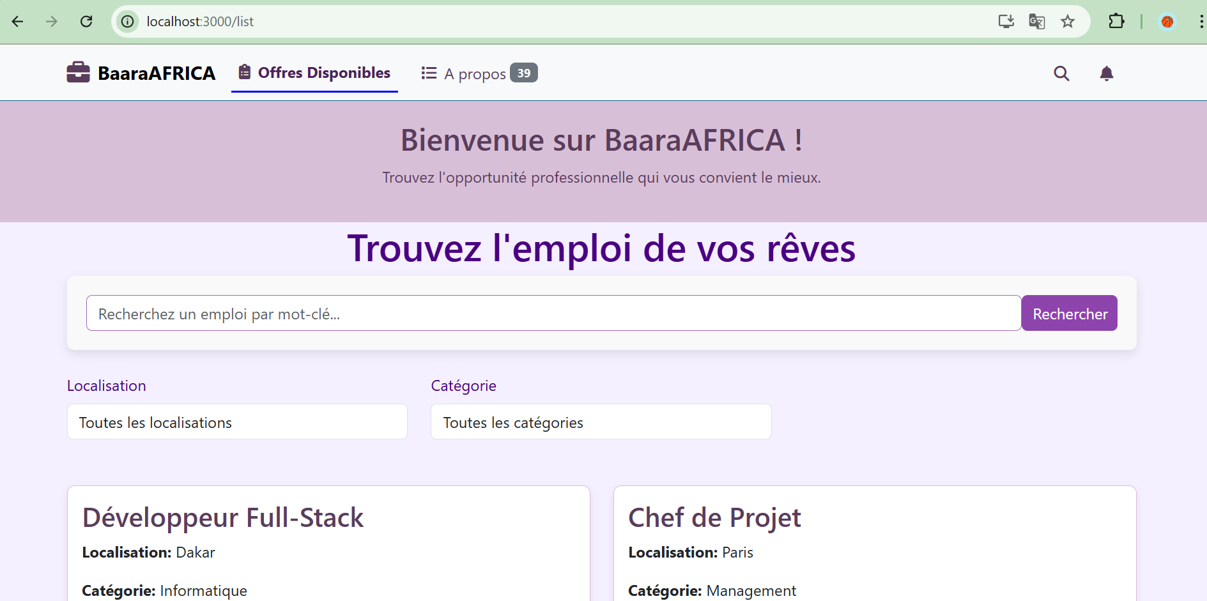The image size is (1207, 601).
Task: Click the Localisation: Paris text
Action: (691, 552)
